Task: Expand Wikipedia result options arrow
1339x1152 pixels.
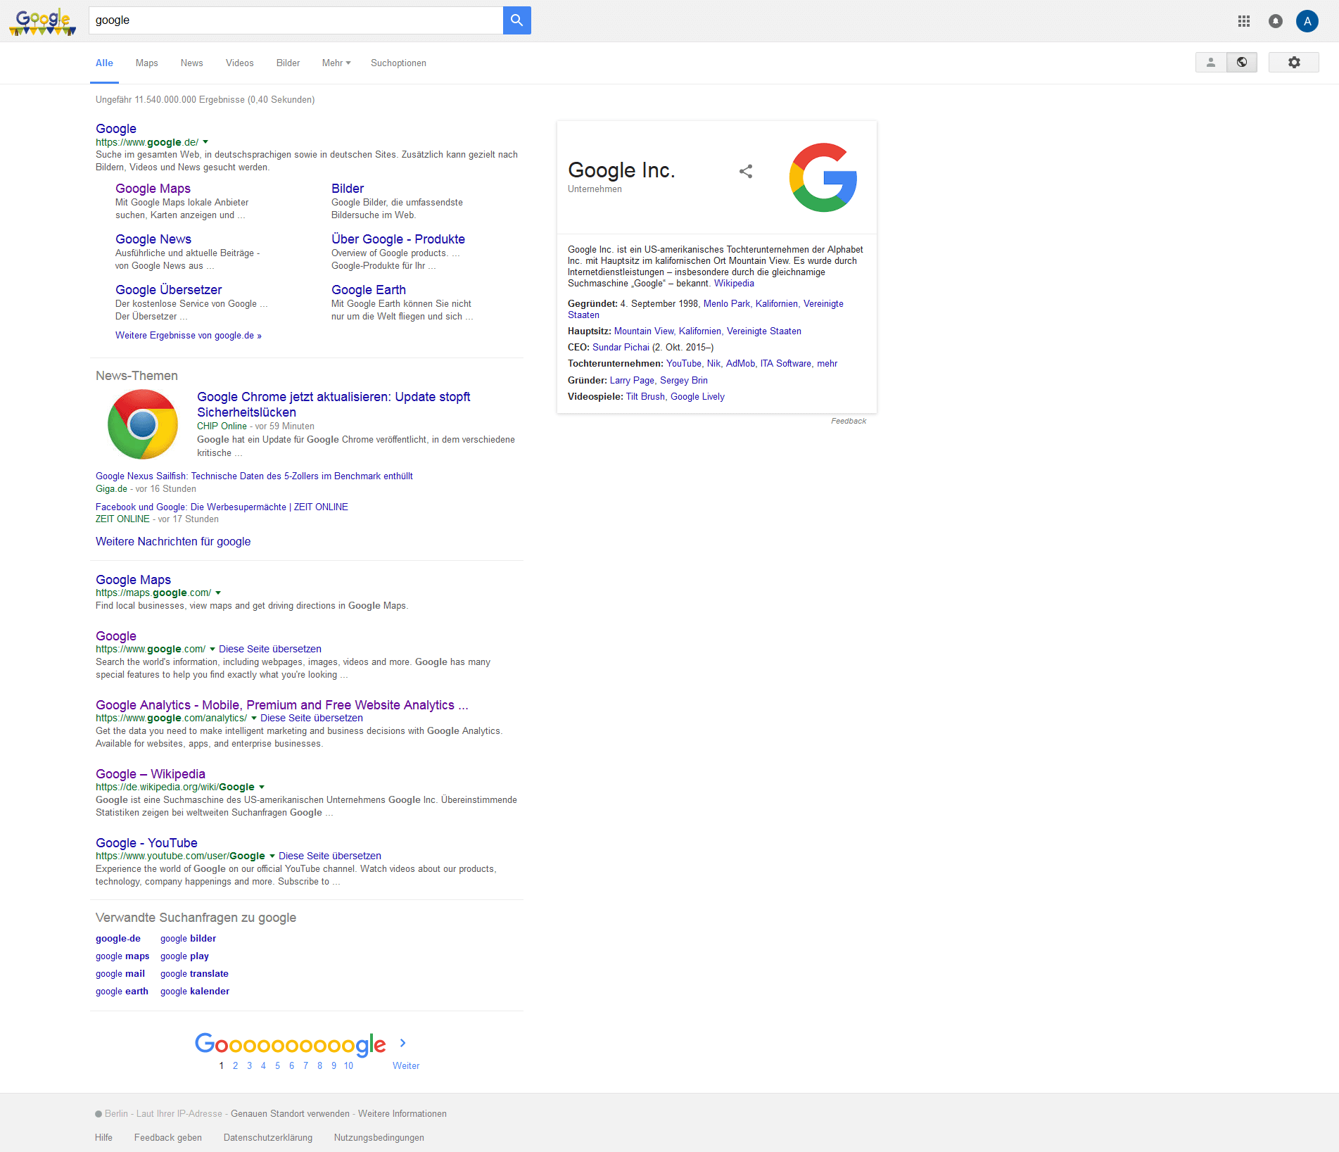Action: [262, 787]
